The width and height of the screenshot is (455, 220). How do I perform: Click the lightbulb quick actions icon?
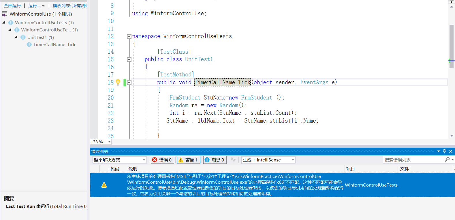118,82
